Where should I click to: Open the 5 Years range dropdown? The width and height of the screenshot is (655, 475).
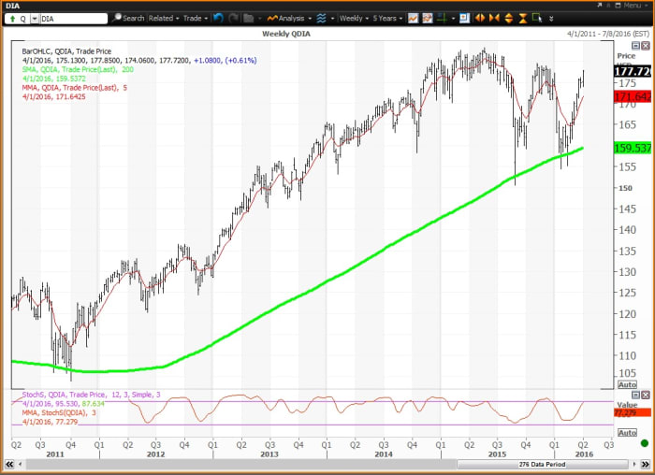tap(387, 19)
